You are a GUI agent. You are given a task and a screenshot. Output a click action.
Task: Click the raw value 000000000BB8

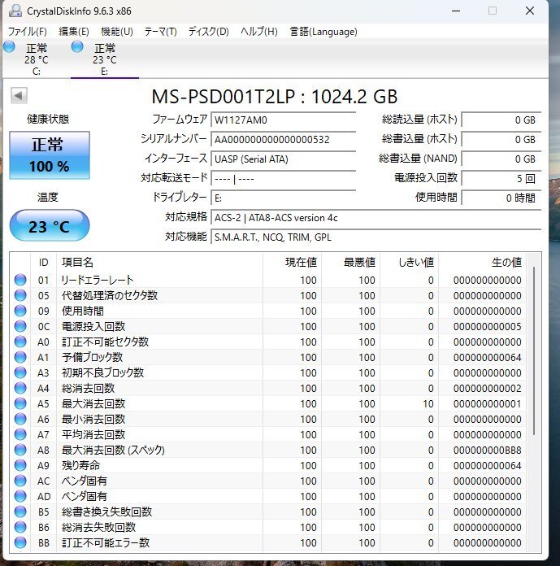tap(487, 451)
